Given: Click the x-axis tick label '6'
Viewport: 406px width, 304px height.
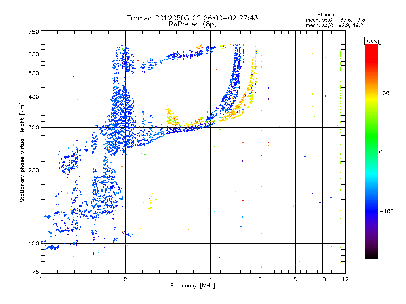Looking at the screenshot, I should [260, 279].
